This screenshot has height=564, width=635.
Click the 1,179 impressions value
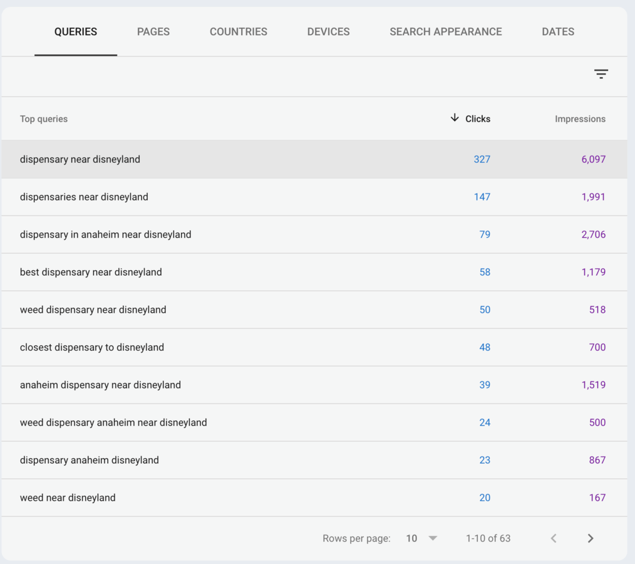click(x=593, y=272)
